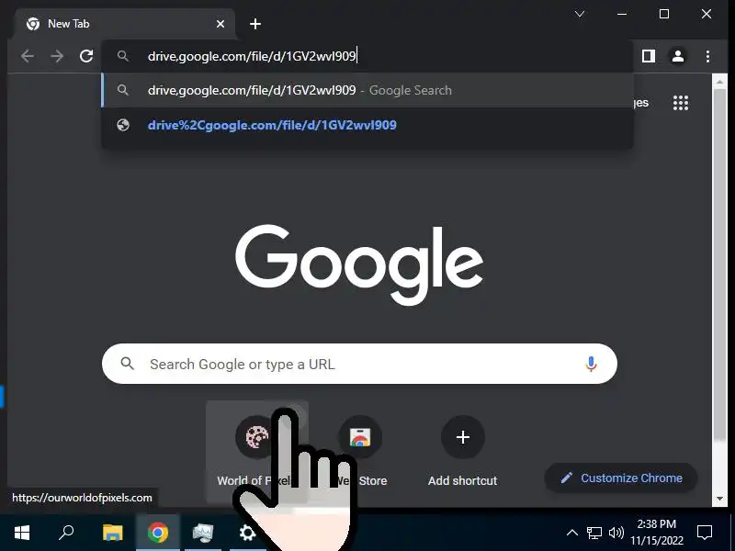This screenshot has height=551, width=735.
Task: Choose the drive%2Cgoogle.com URL suggestion
Action: click(x=367, y=125)
